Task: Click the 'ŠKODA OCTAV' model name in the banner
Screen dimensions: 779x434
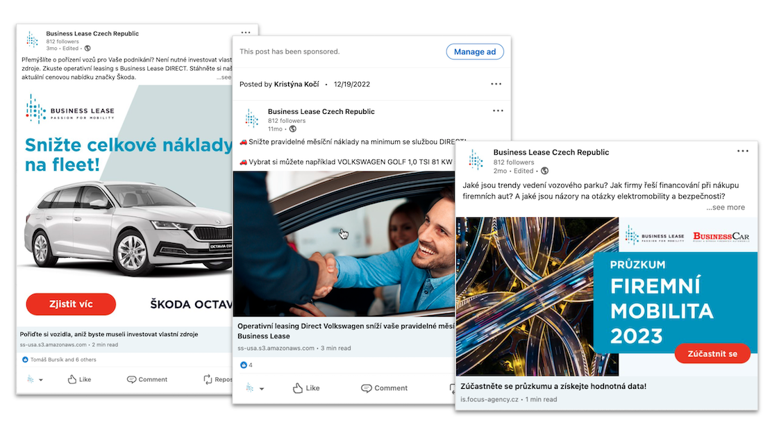Action: click(x=191, y=304)
